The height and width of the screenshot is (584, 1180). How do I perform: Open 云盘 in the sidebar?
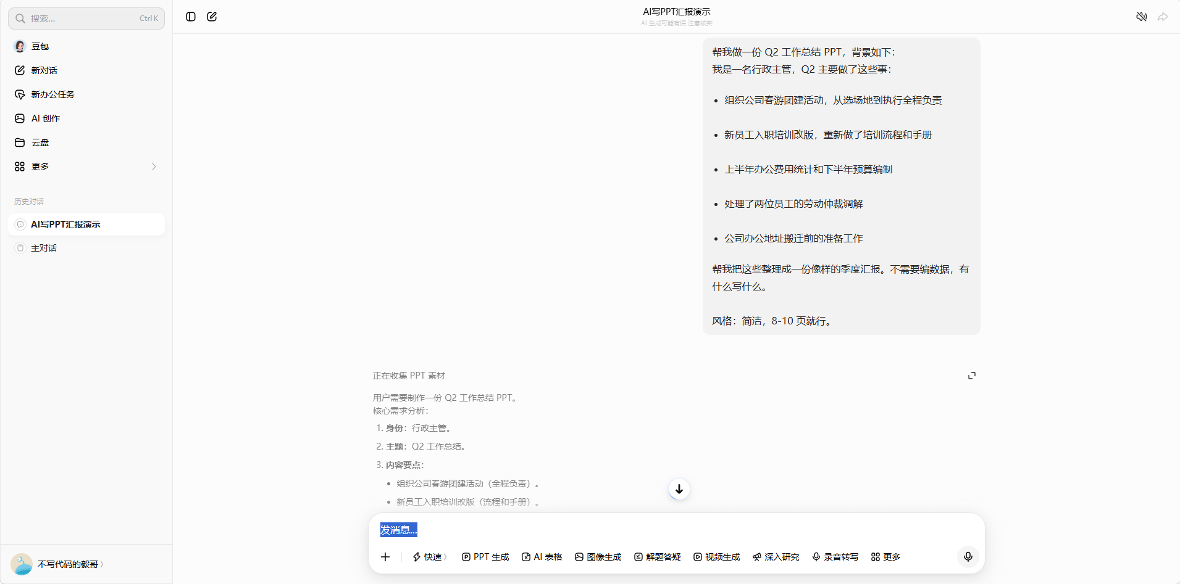[86, 142]
